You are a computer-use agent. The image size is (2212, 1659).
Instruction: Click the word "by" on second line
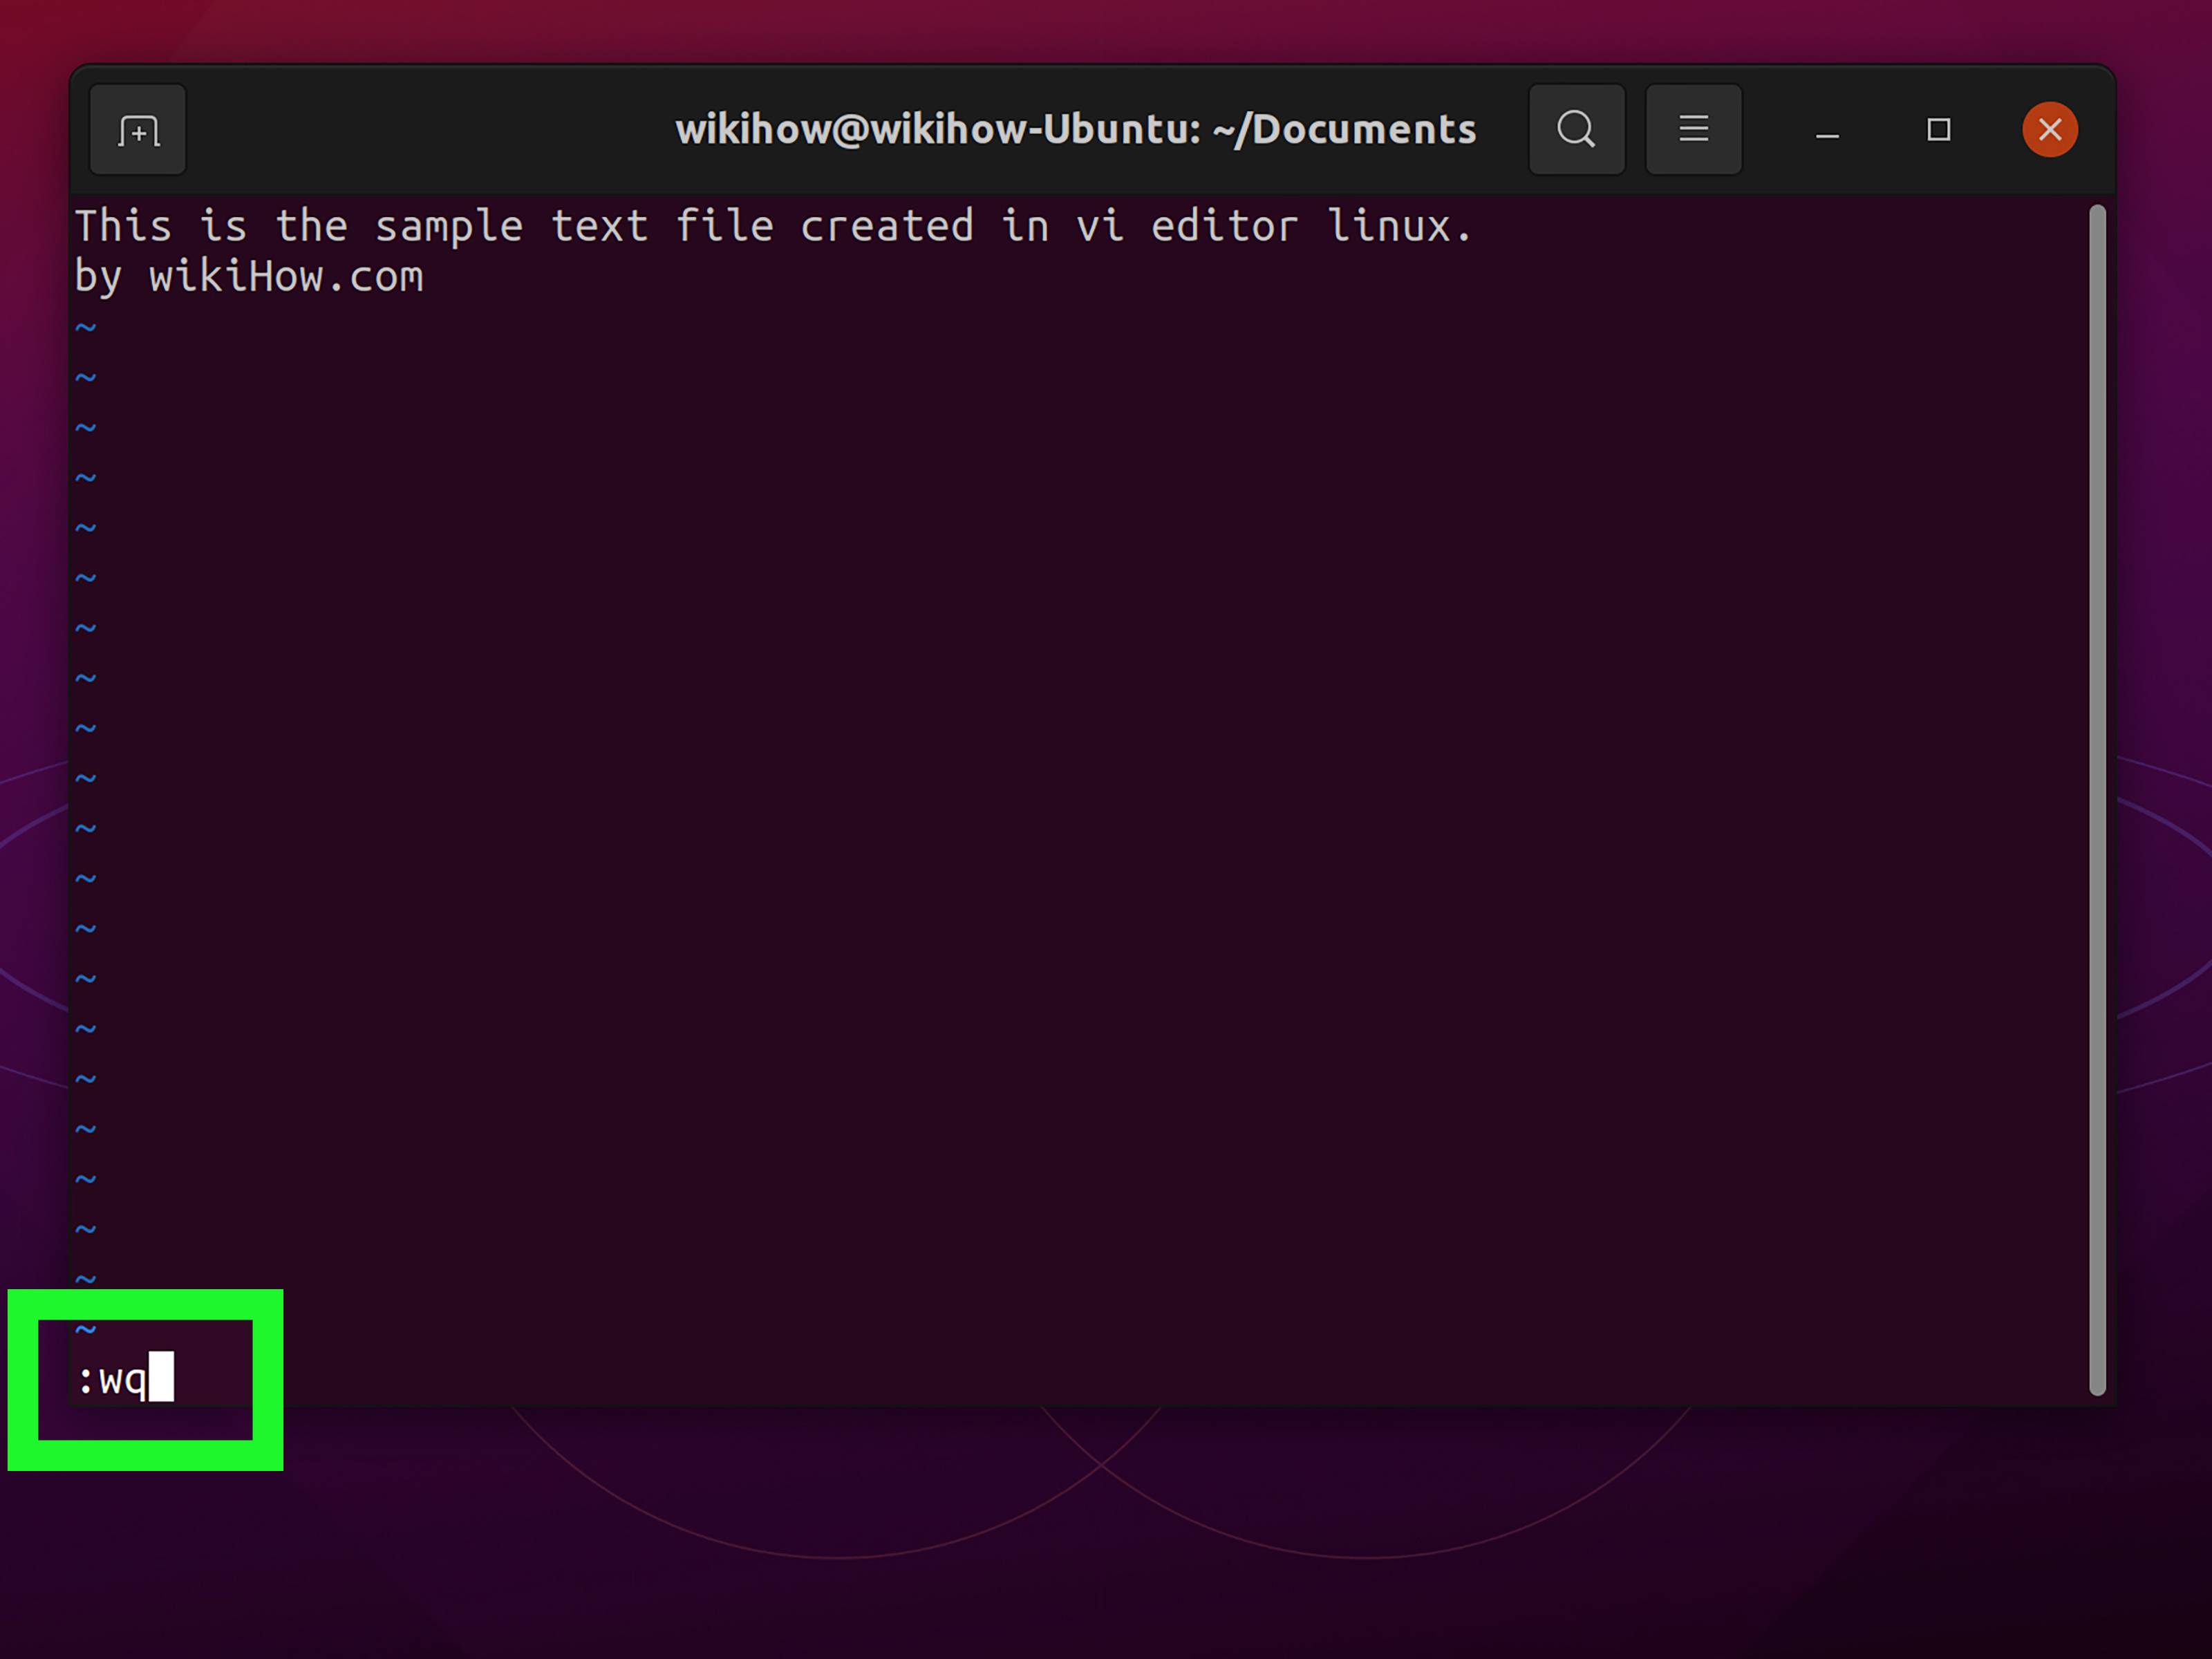point(98,277)
